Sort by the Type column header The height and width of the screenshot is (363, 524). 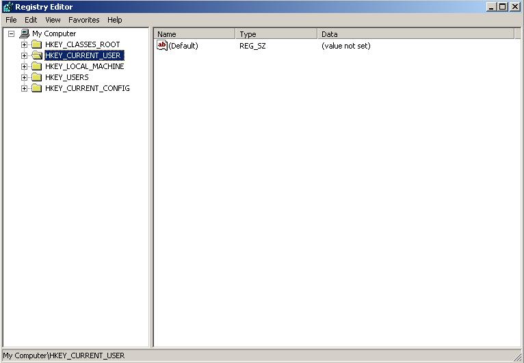click(x=276, y=34)
